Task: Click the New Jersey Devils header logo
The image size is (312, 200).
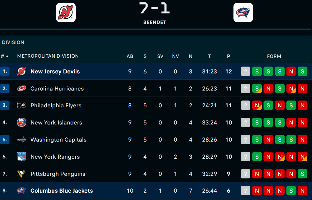Action: pos(66,12)
